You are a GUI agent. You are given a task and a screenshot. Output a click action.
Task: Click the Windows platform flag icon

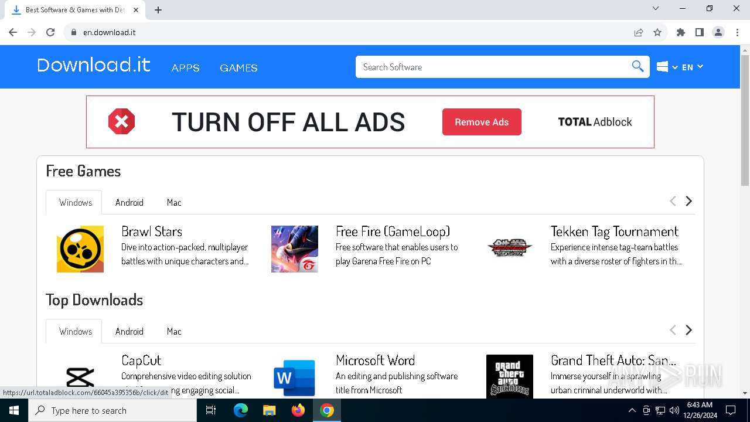pos(662,67)
